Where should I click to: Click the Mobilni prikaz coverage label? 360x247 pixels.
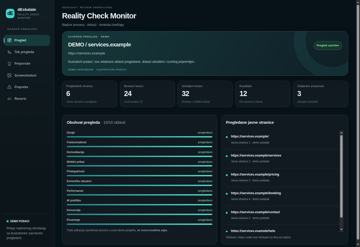tap(76, 162)
